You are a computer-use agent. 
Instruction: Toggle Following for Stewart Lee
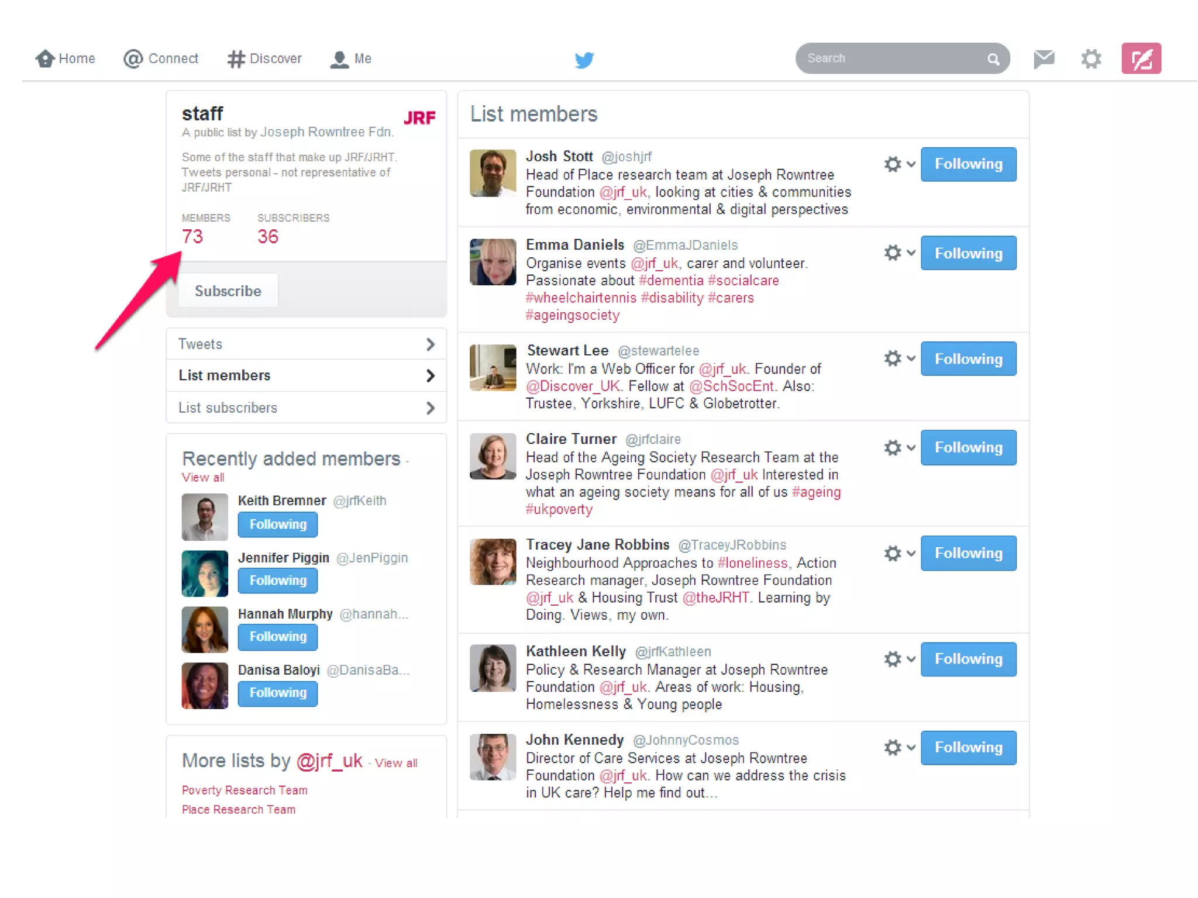(x=968, y=358)
